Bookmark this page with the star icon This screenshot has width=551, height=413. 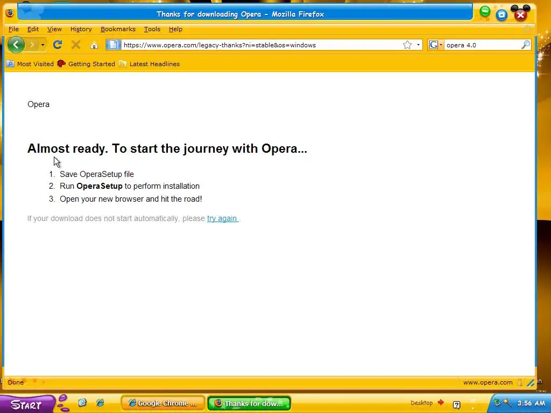click(x=407, y=45)
